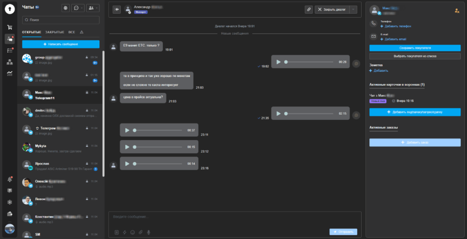Open settings gear in left sidebar
The width and height of the screenshot is (467, 239).
(10, 202)
